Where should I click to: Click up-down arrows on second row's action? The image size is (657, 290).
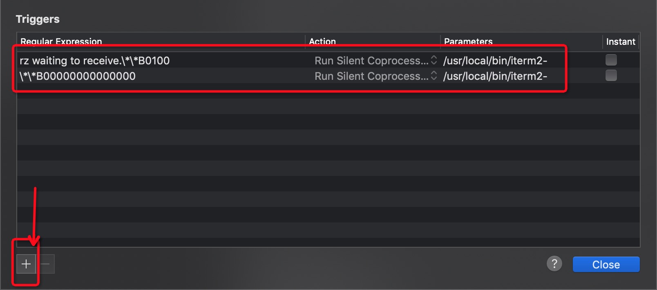click(x=434, y=76)
